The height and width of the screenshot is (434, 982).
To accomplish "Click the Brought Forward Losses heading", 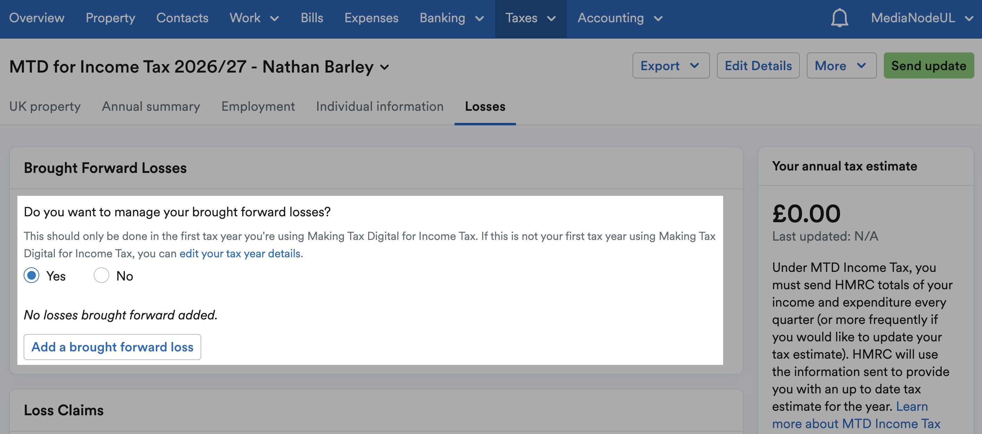I will (x=105, y=168).
